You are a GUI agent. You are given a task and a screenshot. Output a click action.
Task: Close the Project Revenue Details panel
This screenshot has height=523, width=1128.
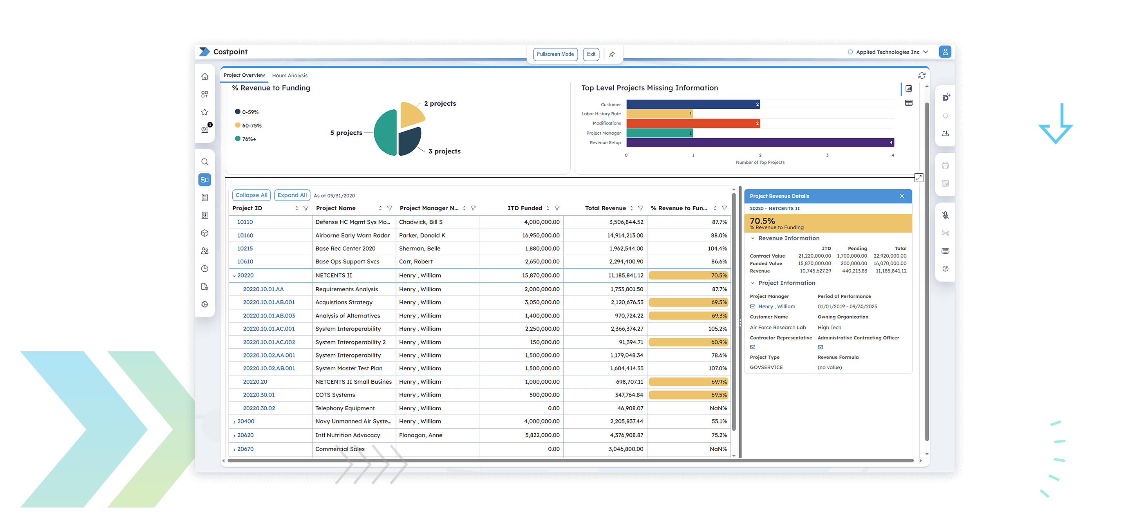(902, 196)
